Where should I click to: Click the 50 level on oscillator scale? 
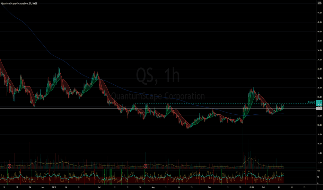(319, 177)
